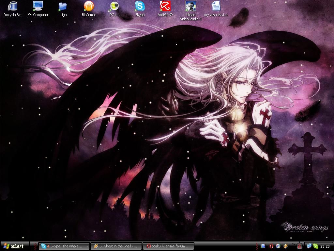Screen dimensions: 334x251
Task: Open the Windows start menu
Action: pyautogui.click(x=14, y=246)
